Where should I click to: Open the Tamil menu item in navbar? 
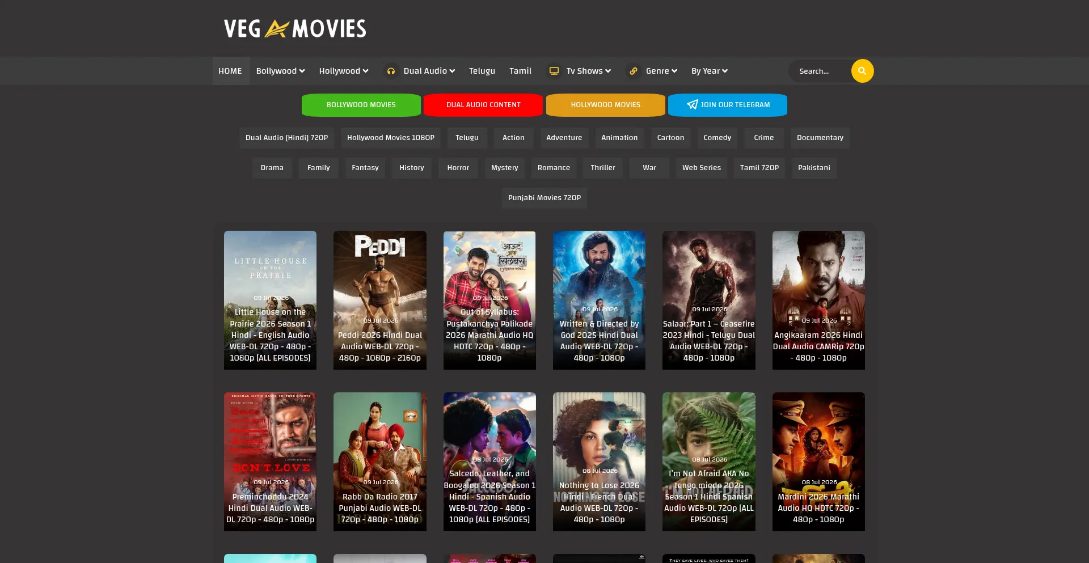pos(520,71)
